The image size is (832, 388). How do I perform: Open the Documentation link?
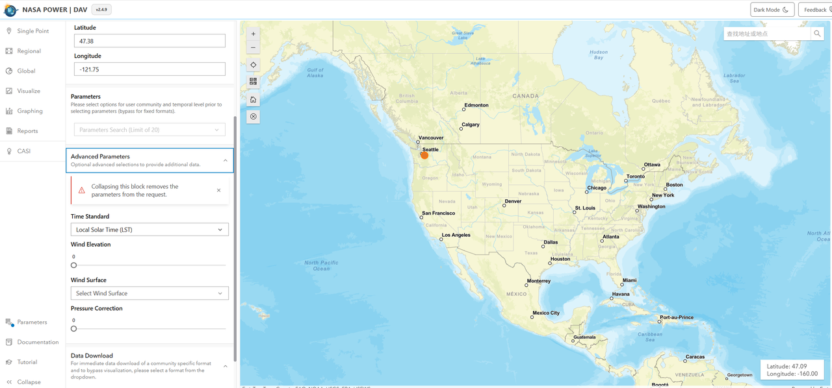tap(38, 342)
